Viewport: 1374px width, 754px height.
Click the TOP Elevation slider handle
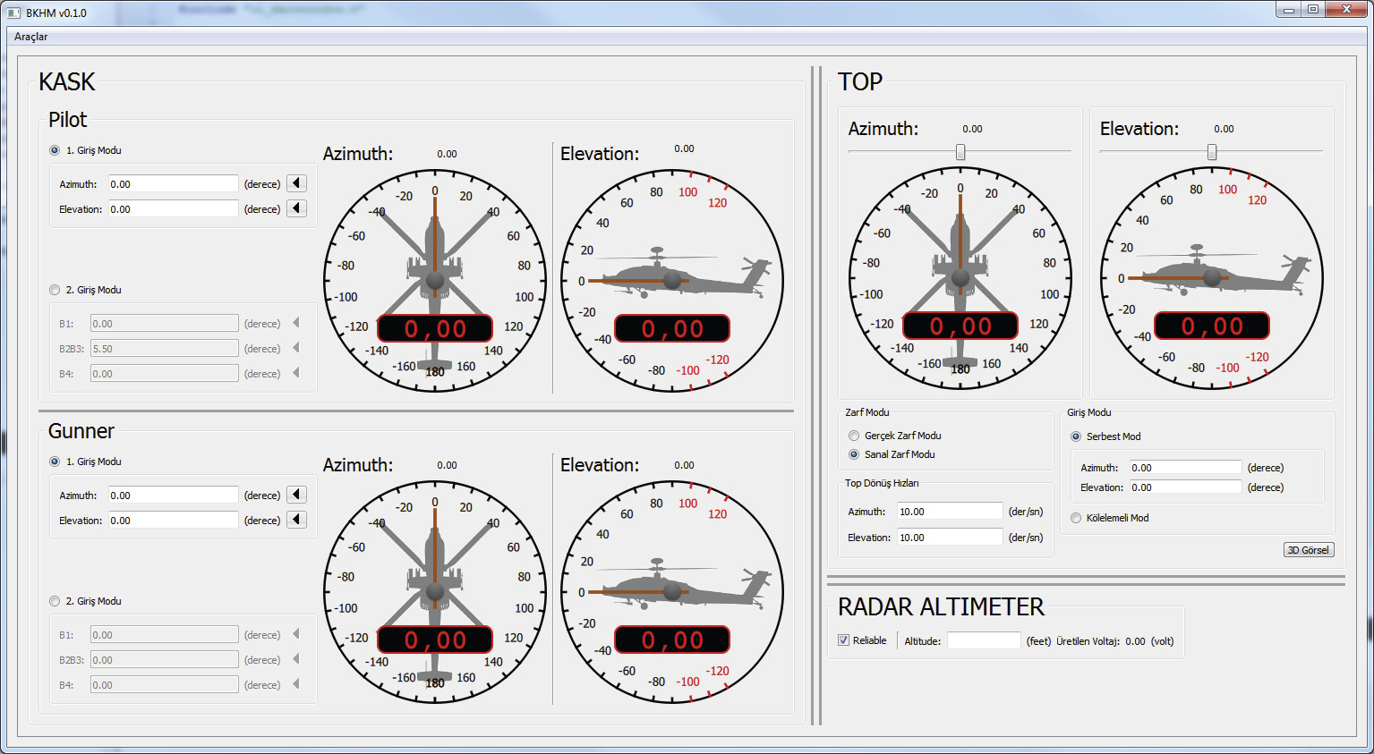1212,152
